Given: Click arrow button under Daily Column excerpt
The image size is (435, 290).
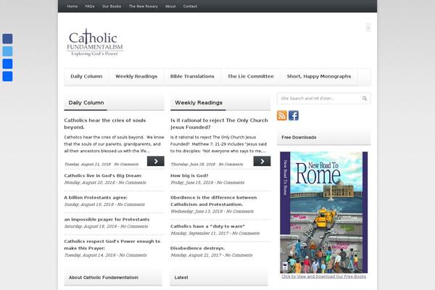Looking at the screenshot, I should [x=156, y=161].
